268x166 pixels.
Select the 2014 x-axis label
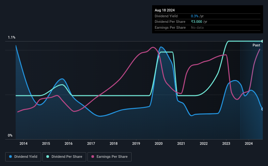[x=24, y=143]
